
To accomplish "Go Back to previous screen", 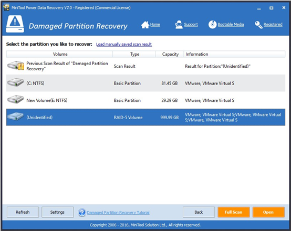I will (x=199, y=212).
